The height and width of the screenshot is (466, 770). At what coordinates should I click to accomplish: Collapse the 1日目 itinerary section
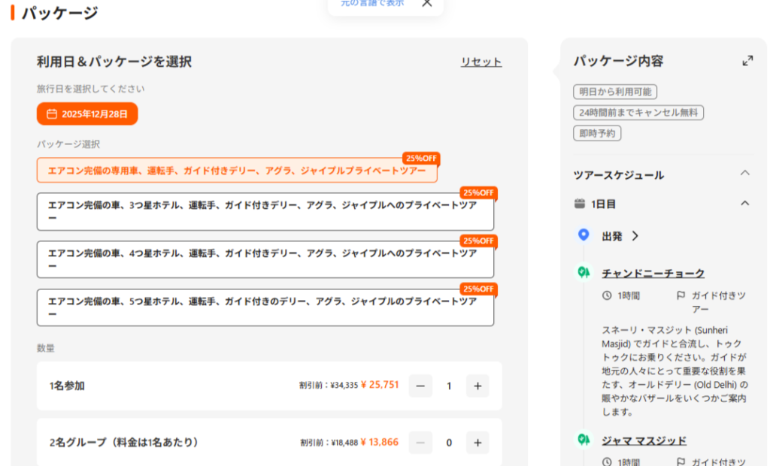(744, 203)
